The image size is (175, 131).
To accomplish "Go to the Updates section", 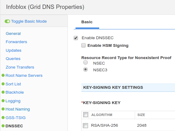I will point(14,51).
